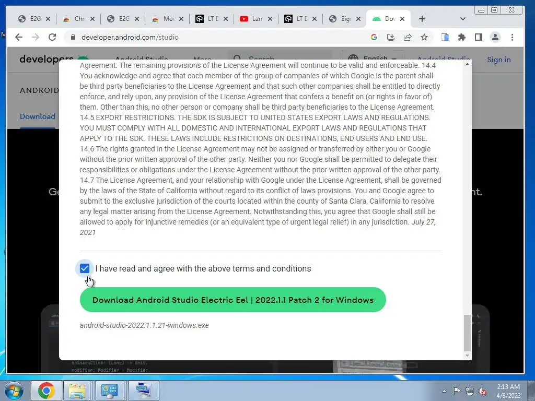Open the network tray icon
The width and height of the screenshot is (535, 401).
[x=470, y=391]
